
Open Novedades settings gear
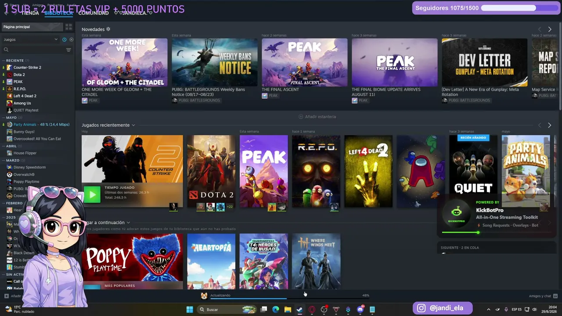(x=108, y=29)
